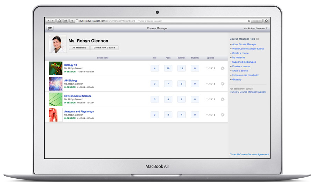Open the Supported media types link
Viewport: 321px width, 186px height.
[x=244, y=62]
